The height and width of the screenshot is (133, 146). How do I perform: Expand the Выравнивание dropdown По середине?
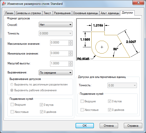(x=56, y=73)
